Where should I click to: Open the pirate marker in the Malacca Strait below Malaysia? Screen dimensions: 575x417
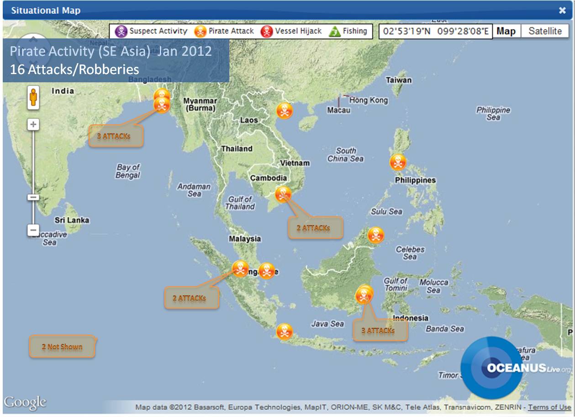pyautogui.click(x=241, y=268)
